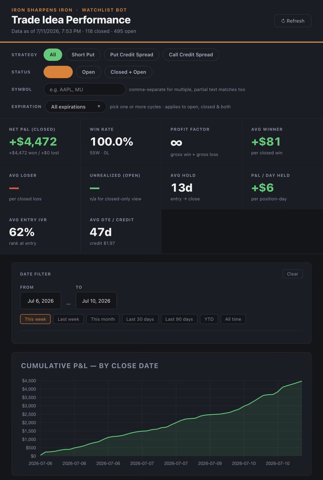Click the $4,500 y-axis label
Viewport: 323px width, 480px height.
[x=30, y=381]
